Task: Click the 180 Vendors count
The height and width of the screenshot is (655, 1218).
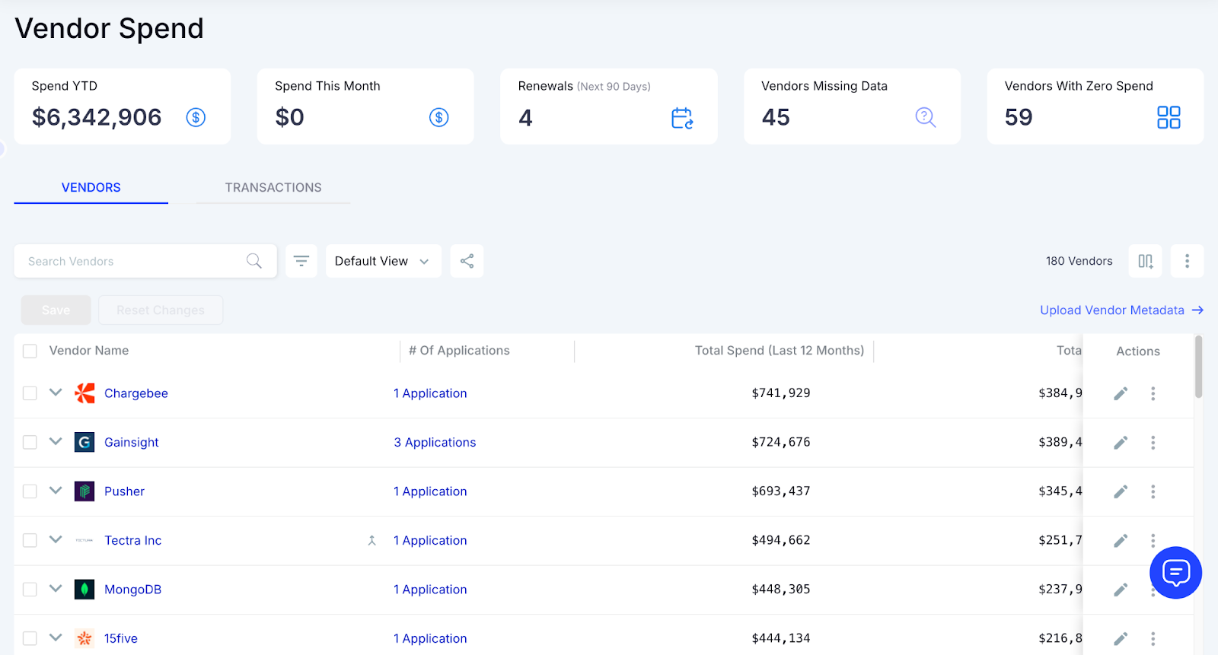Action: (1079, 261)
